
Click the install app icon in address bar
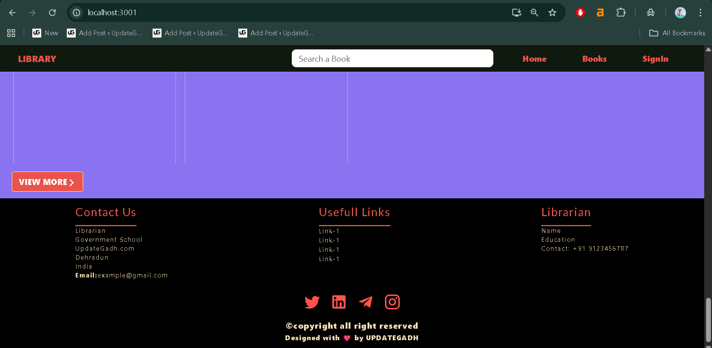click(x=516, y=13)
